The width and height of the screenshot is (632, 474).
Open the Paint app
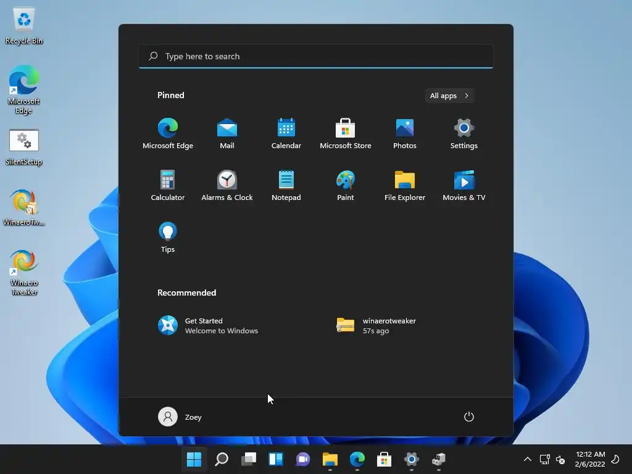(x=346, y=185)
